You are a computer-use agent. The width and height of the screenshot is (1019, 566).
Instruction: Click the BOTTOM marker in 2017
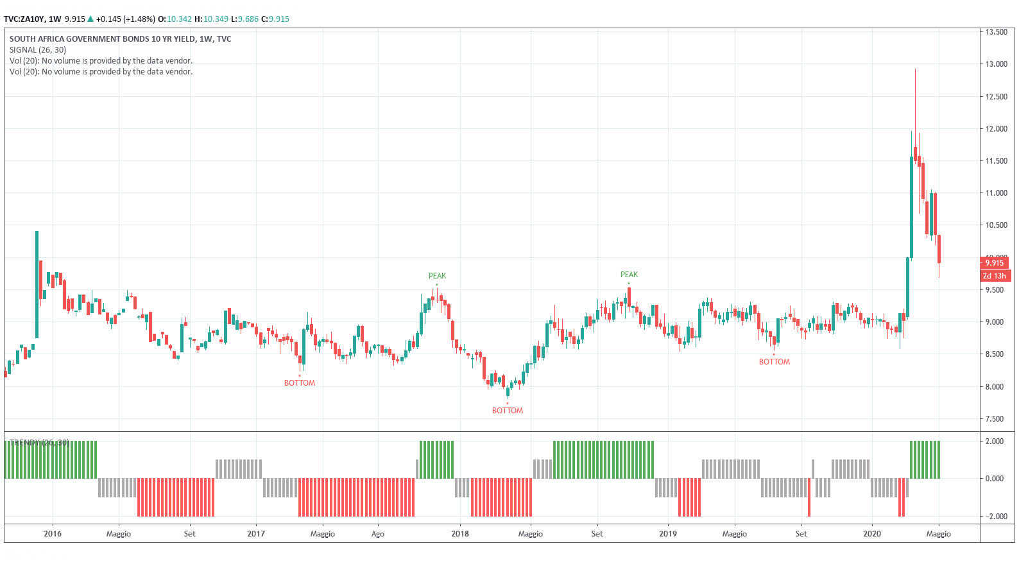pyautogui.click(x=300, y=383)
